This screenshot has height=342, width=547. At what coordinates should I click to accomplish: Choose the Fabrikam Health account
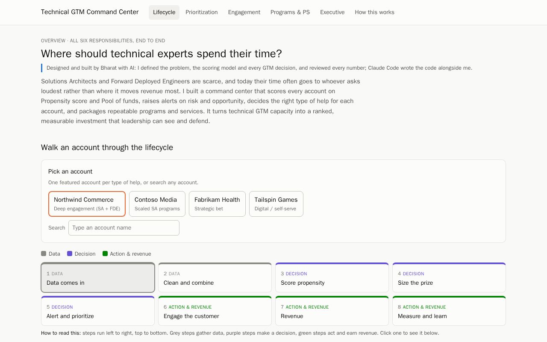(x=217, y=204)
